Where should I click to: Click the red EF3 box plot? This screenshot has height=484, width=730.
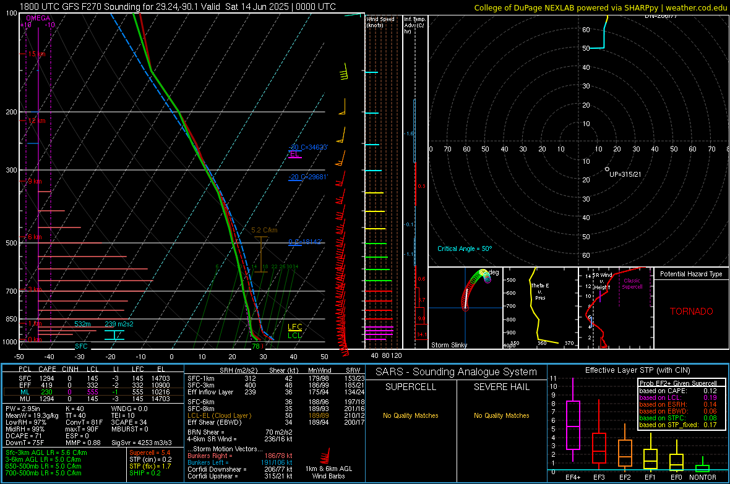click(x=599, y=434)
